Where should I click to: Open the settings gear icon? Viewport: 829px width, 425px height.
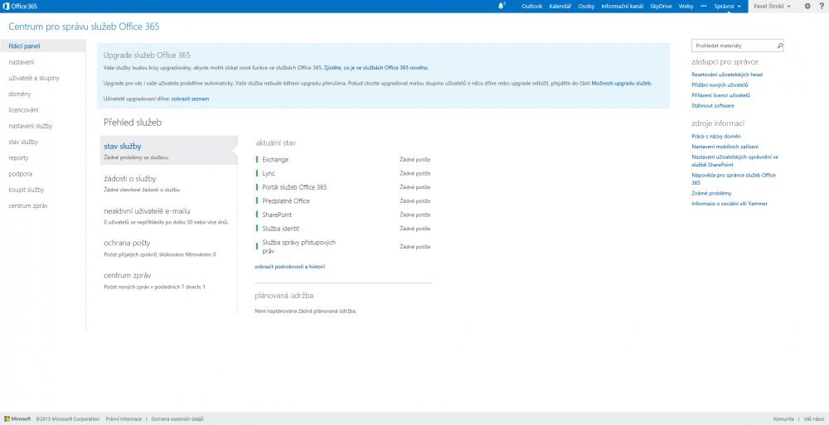point(807,7)
